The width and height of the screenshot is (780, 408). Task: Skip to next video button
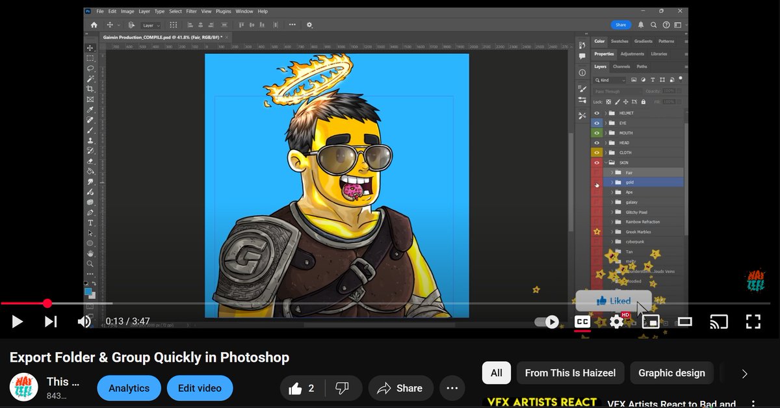51,321
